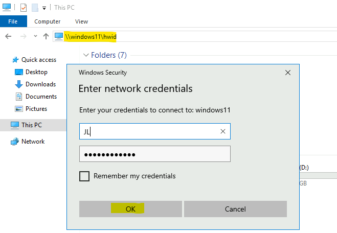Viewport: 337px width, 233px height.
Task: Click the New folder quick access icon
Action: (x=35, y=8)
